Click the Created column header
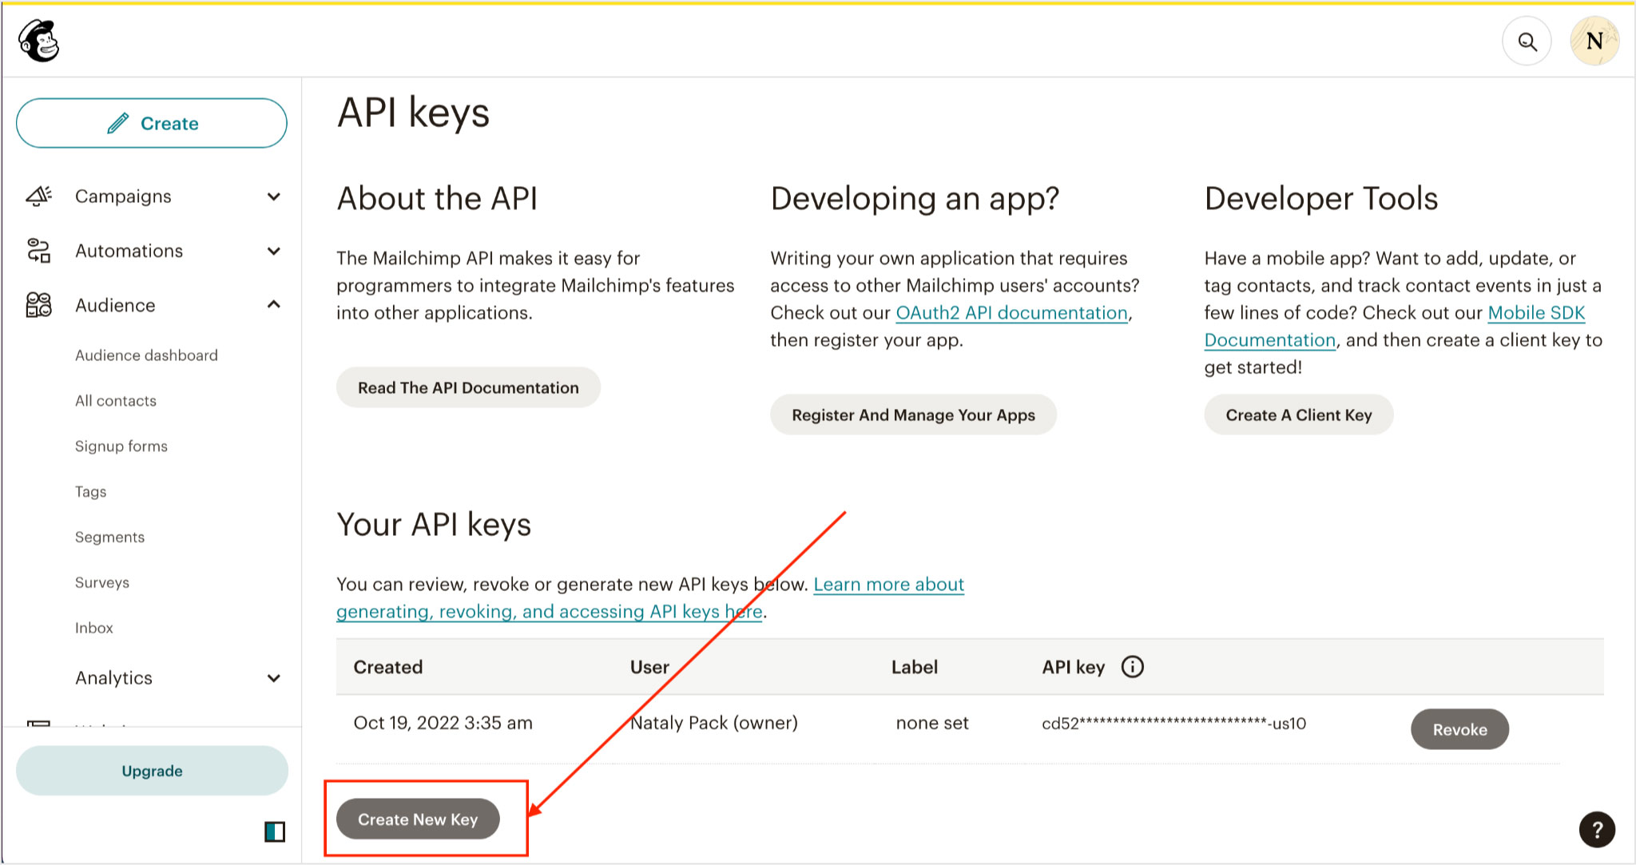This screenshot has height=865, width=1636. tap(388, 667)
